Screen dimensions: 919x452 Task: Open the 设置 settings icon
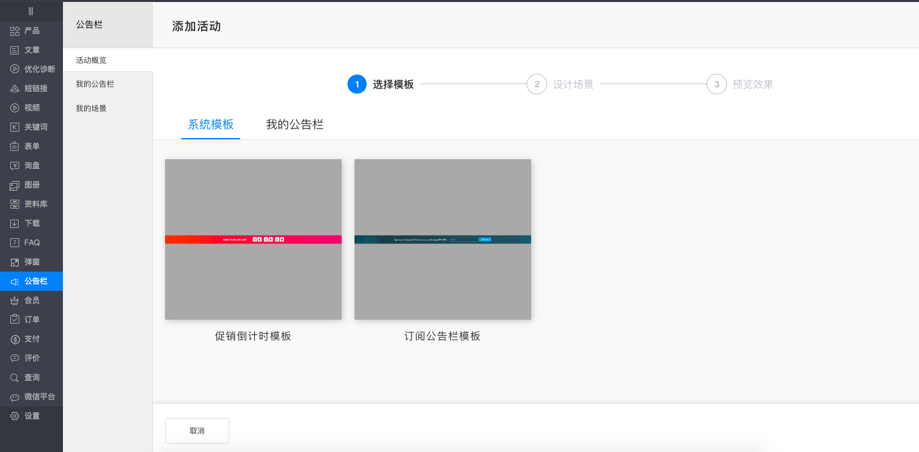[13, 415]
